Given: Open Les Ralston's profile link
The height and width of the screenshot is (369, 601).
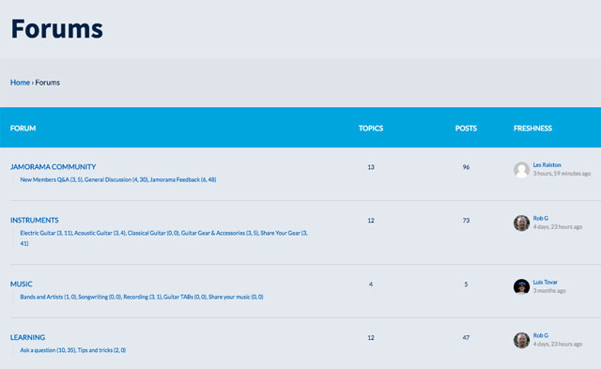Looking at the screenshot, I should [547, 164].
